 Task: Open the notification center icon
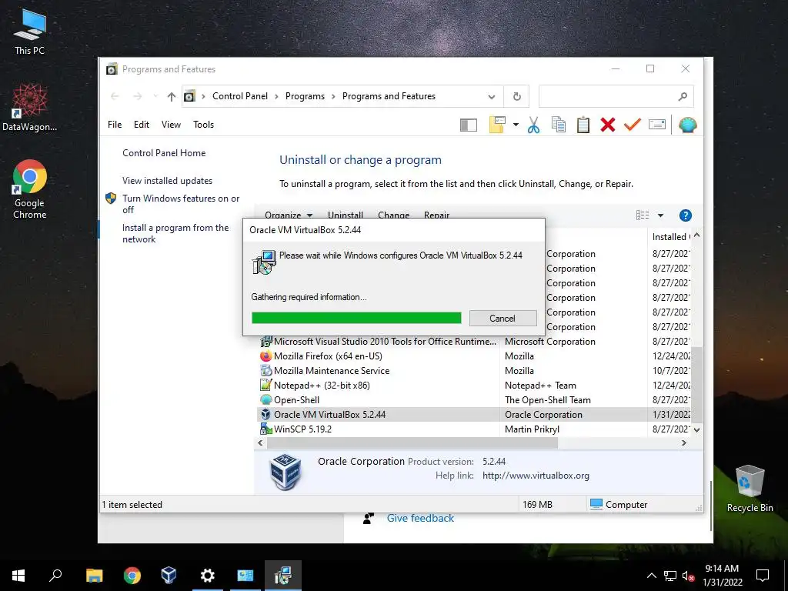(763, 576)
